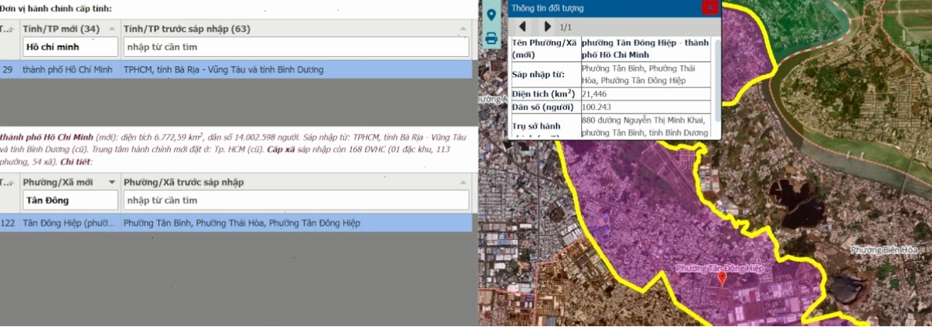
Task: Select the row 'Tân Đông Hiệp (phườ...'
Action: tap(236, 223)
